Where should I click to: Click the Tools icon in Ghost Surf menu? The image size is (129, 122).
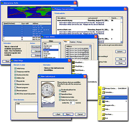104,98
